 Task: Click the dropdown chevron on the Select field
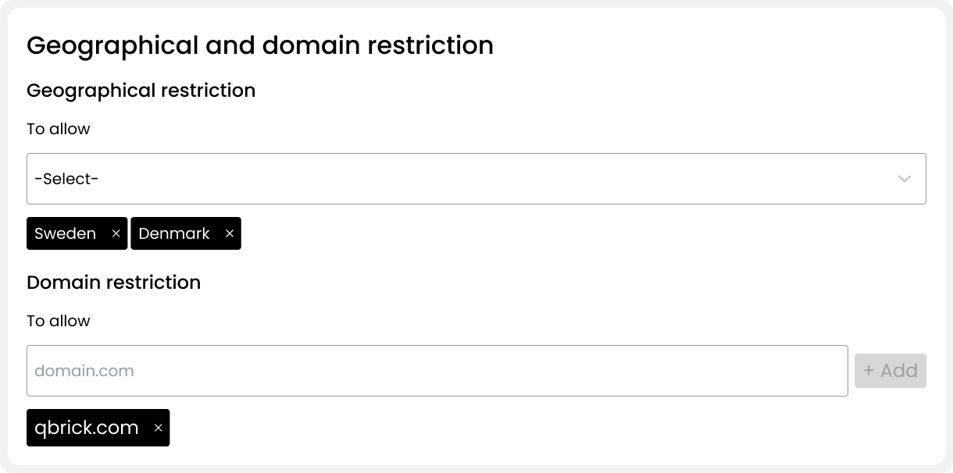click(904, 179)
